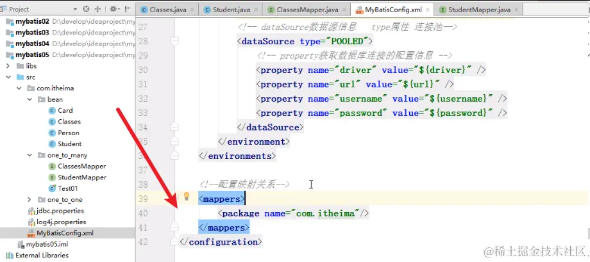Click the opening <mappers> tag
Image resolution: width=590 pixels, height=262 pixels.
coord(222,199)
